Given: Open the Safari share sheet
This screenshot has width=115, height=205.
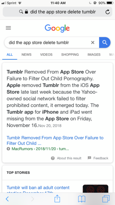Looking at the screenshot, I should [57, 198].
